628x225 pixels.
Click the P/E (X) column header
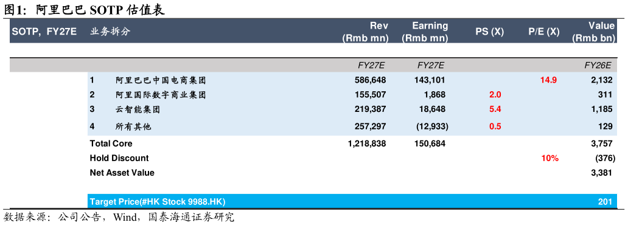(x=544, y=32)
